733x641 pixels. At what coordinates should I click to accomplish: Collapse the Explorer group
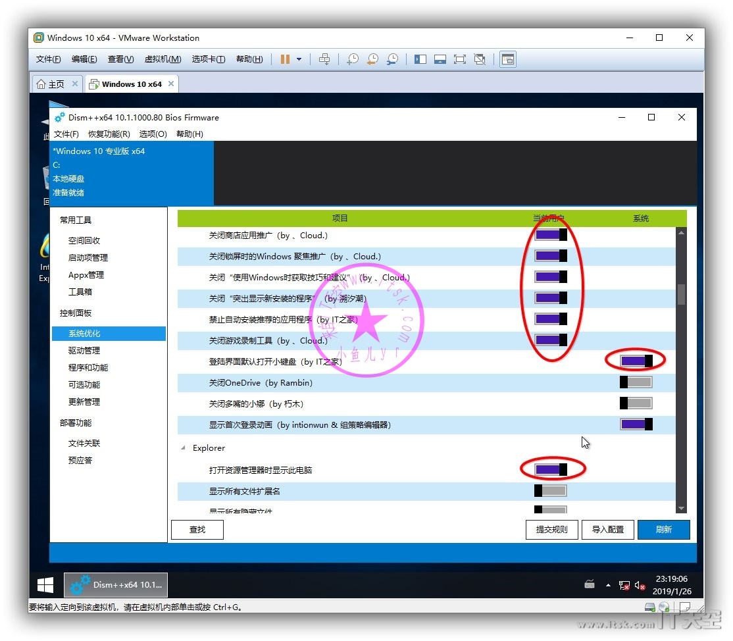click(183, 448)
